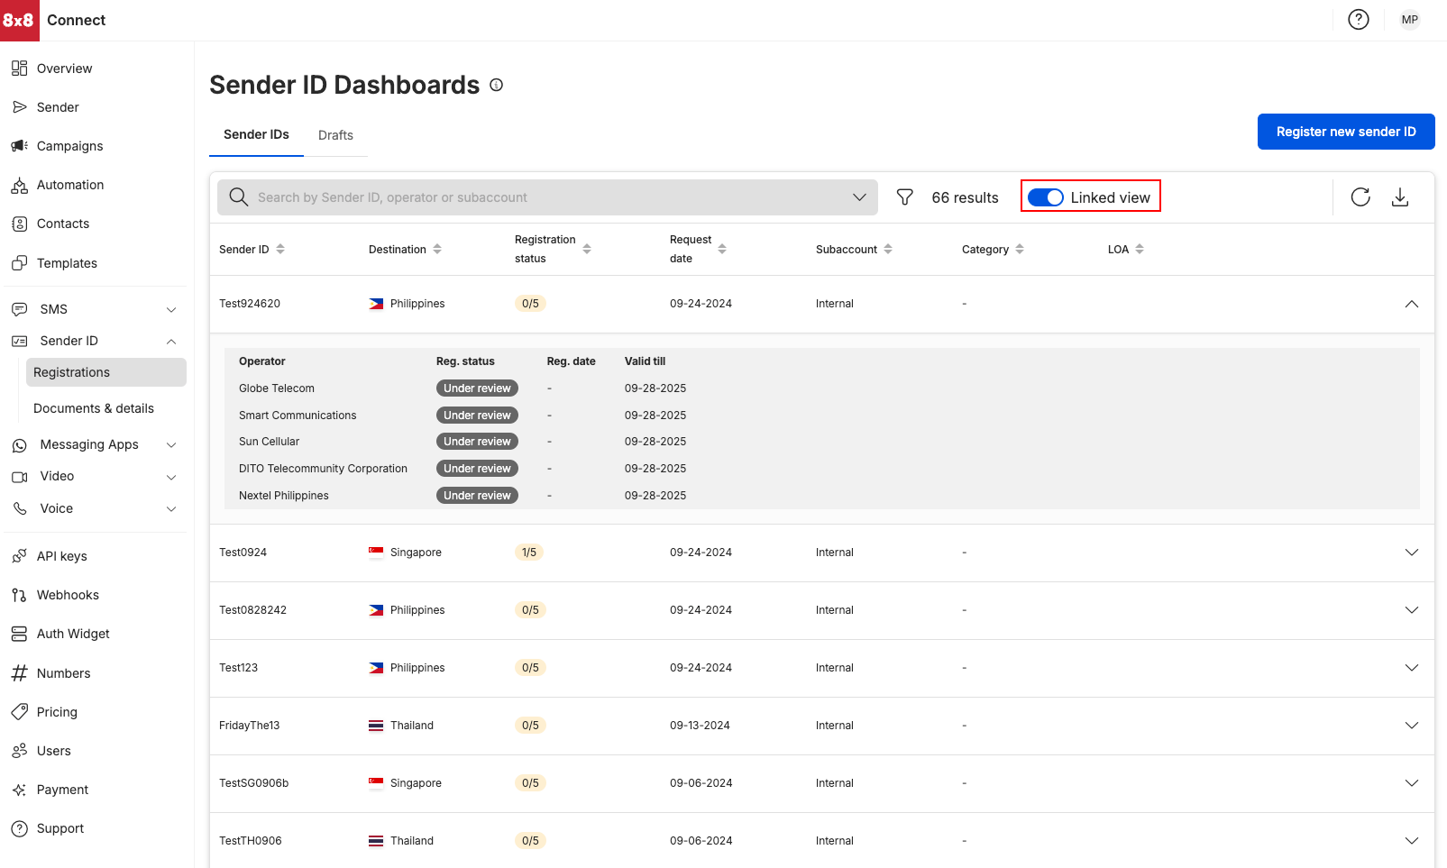Open the Webhooks section

coord(68,594)
